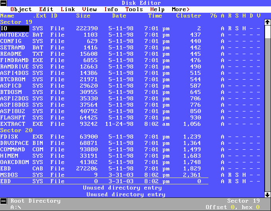Click the second Unused directory entry
Viewport: 271px width, 211px height.
pyautogui.click(x=126, y=195)
